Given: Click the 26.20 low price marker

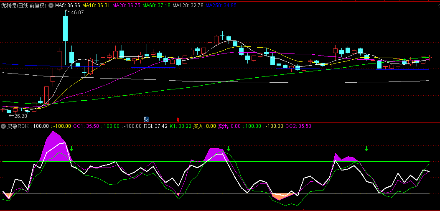Looking at the screenshot, I should click(x=20, y=116).
